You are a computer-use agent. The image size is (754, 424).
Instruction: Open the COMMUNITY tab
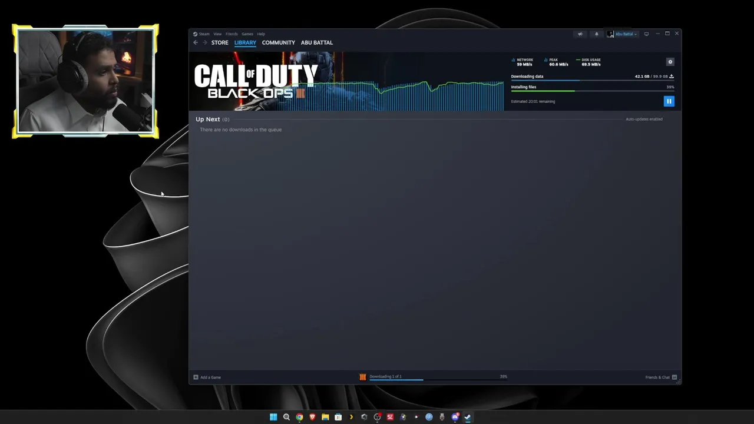tap(279, 42)
